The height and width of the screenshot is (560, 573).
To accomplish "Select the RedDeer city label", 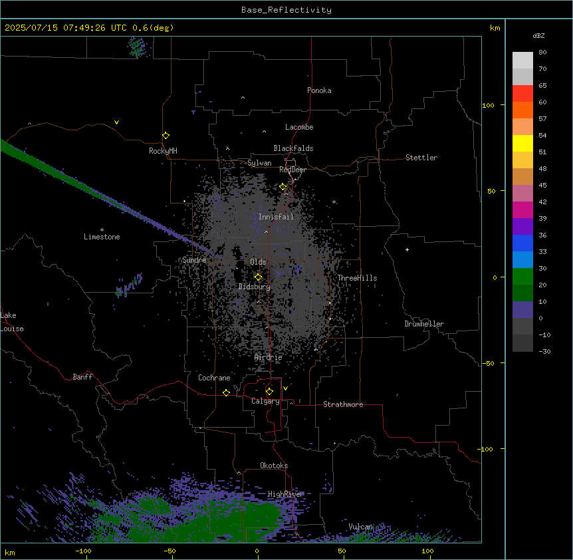I will [x=292, y=170].
